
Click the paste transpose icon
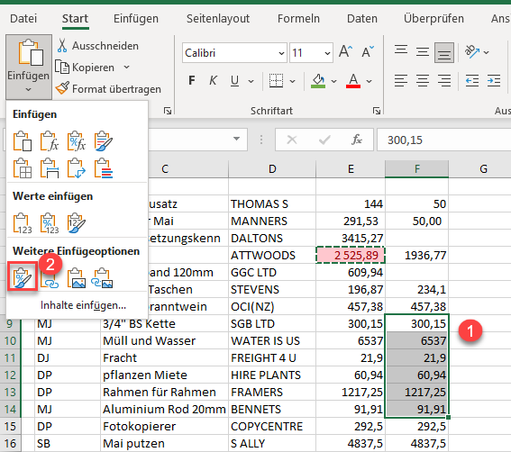coord(77,168)
